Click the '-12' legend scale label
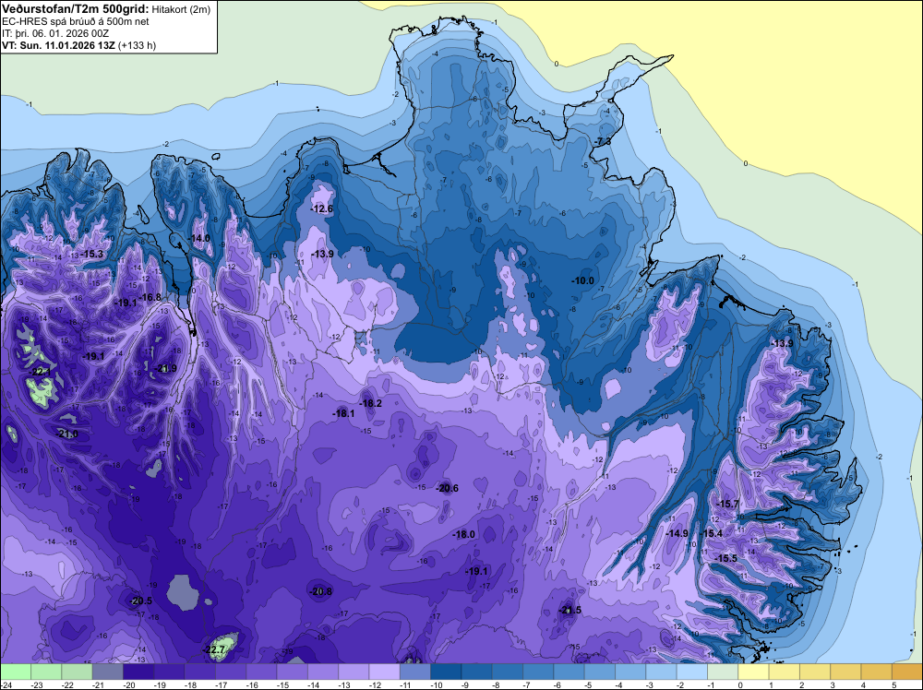Image resolution: width=923 pixels, height=690 pixels. coord(376,684)
